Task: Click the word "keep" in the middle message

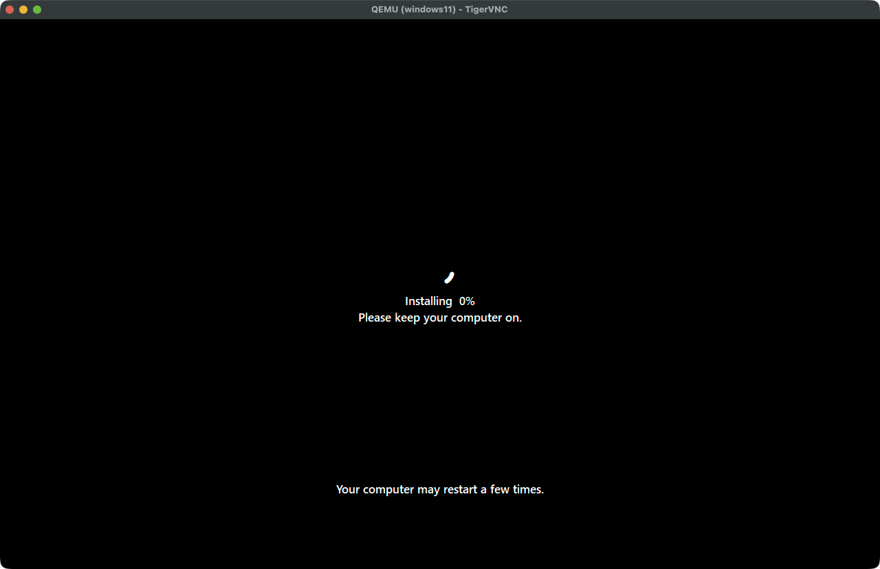Action: [x=407, y=317]
